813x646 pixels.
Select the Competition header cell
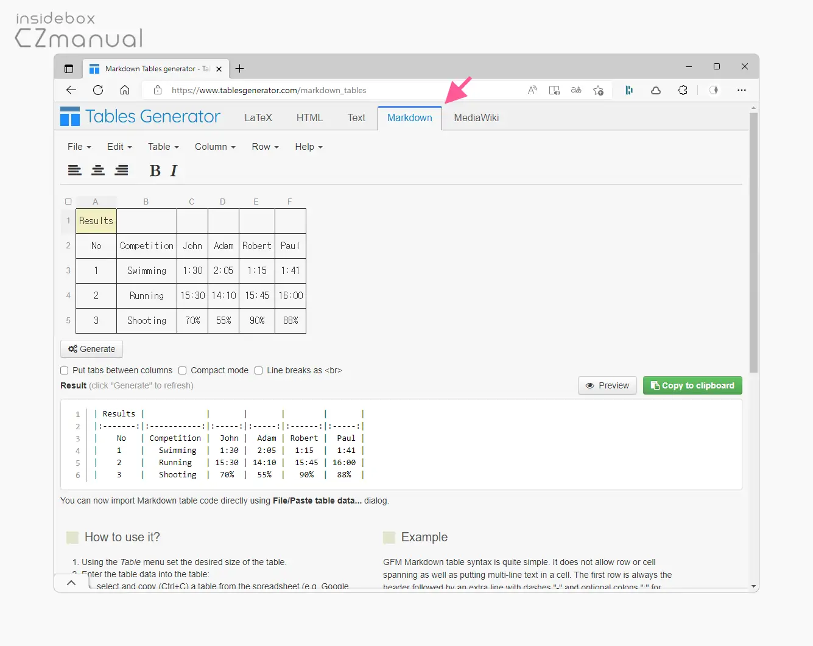147,246
